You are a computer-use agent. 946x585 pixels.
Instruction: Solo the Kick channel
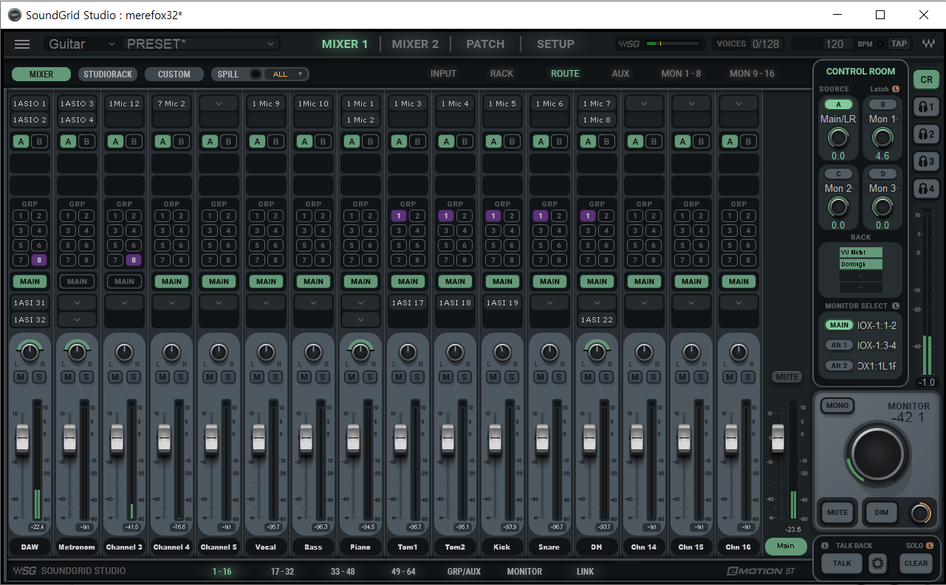511,377
